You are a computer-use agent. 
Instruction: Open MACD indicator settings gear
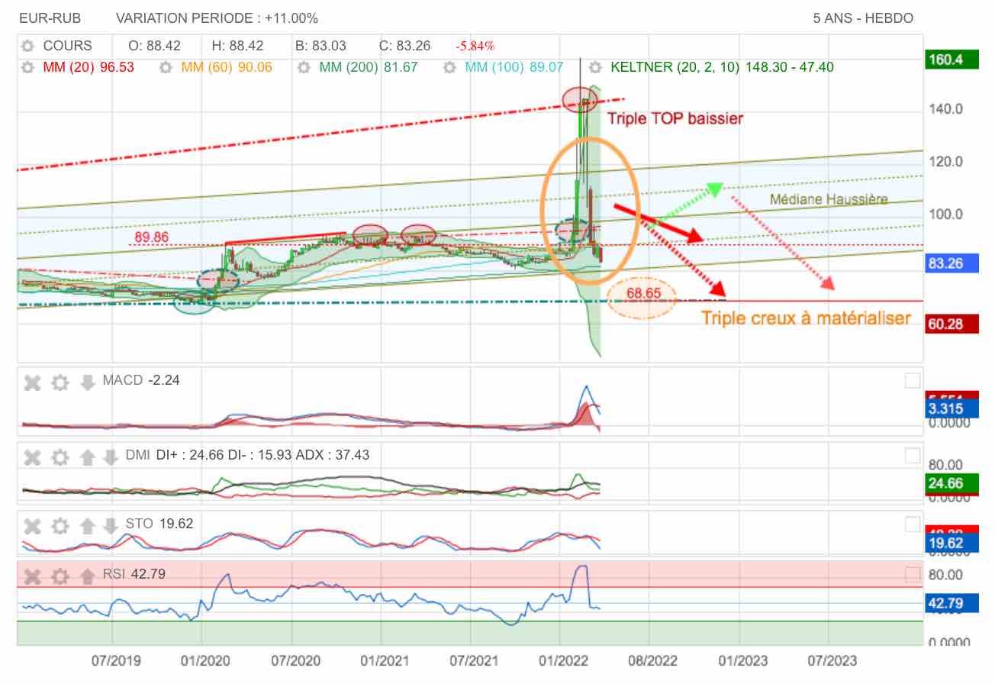pyautogui.click(x=60, y=382)
